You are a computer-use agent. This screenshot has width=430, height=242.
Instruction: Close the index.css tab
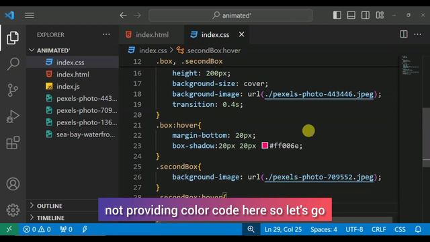pos(241,34)
